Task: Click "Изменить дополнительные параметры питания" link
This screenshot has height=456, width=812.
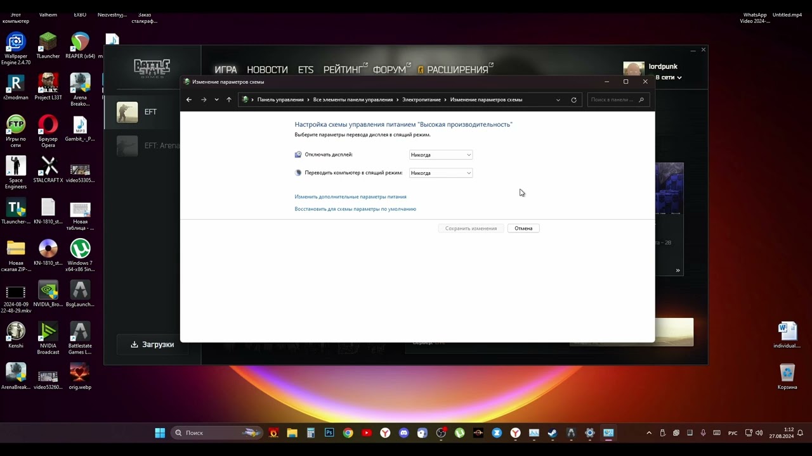Action: click(x=350, y=197)
